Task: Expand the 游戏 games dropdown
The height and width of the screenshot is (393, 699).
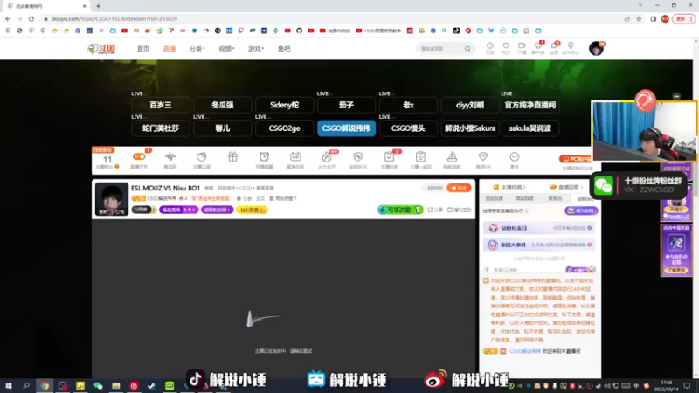Action: pyautogui.click(x=256, y=49)
